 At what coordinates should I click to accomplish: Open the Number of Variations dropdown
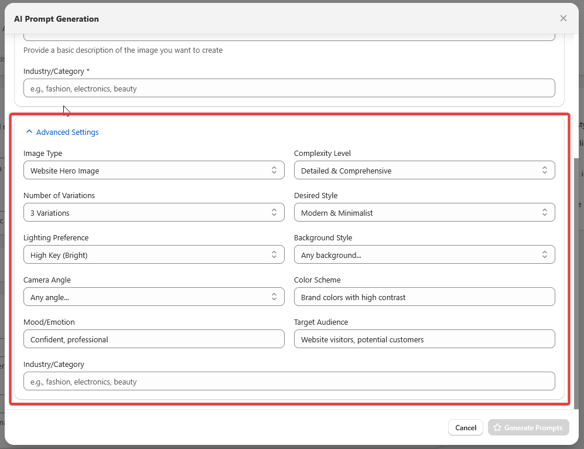153,213
